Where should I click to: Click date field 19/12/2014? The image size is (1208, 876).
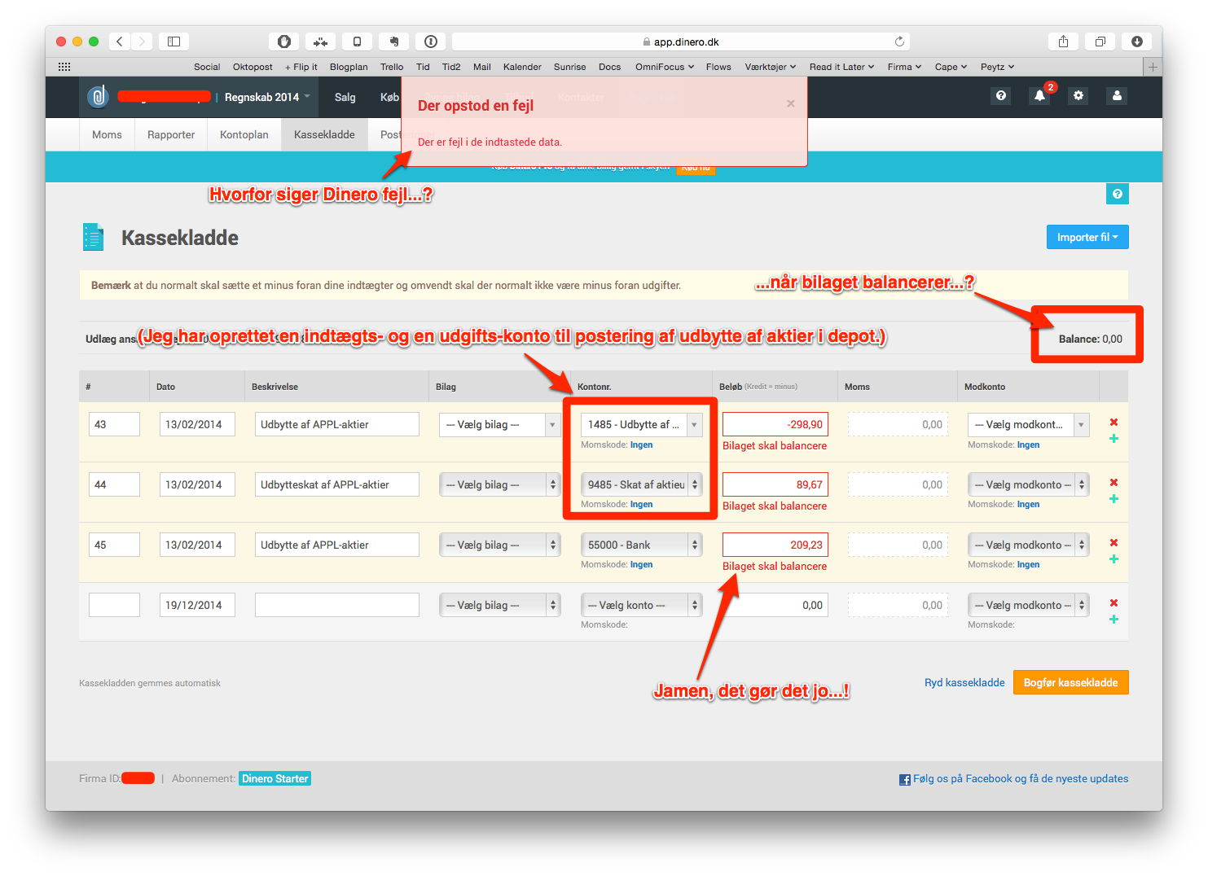click(x=197, y=605)
